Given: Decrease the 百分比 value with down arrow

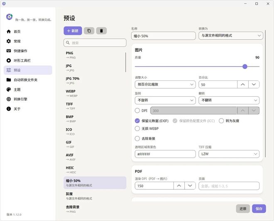Looking at the screenshot, I should pyautogui.click(x=254, y=85).
